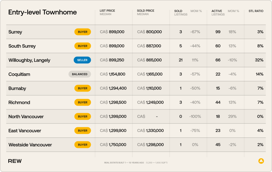Image resolution: width=272 pixels, height=172 pixels.
Task: Select the 'Burnaby' row name
Action: tap(17, 88)
